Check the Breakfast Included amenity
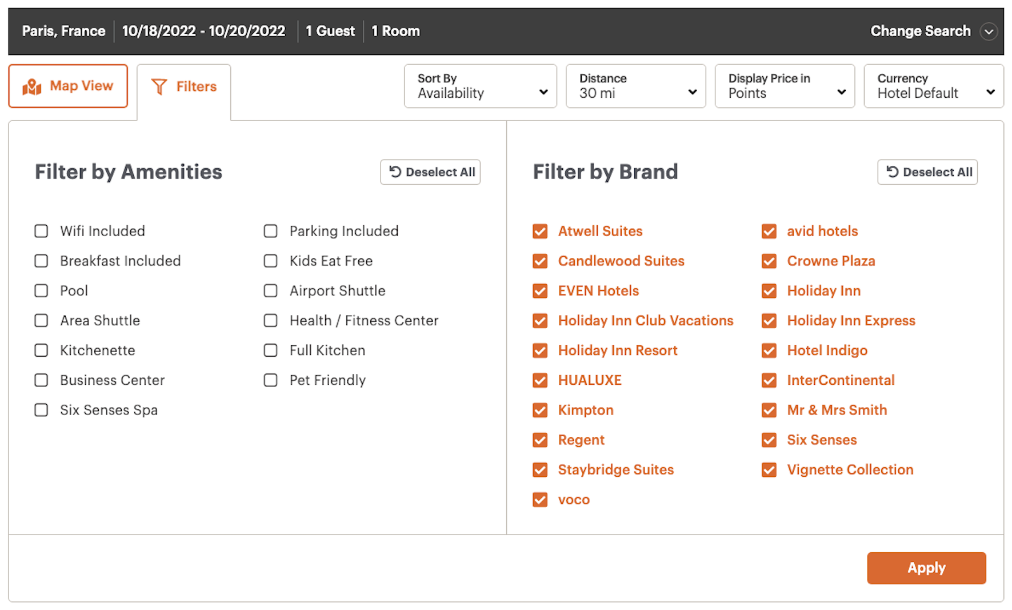This screenshot has width=1012, height=610. tap(41, 261)
